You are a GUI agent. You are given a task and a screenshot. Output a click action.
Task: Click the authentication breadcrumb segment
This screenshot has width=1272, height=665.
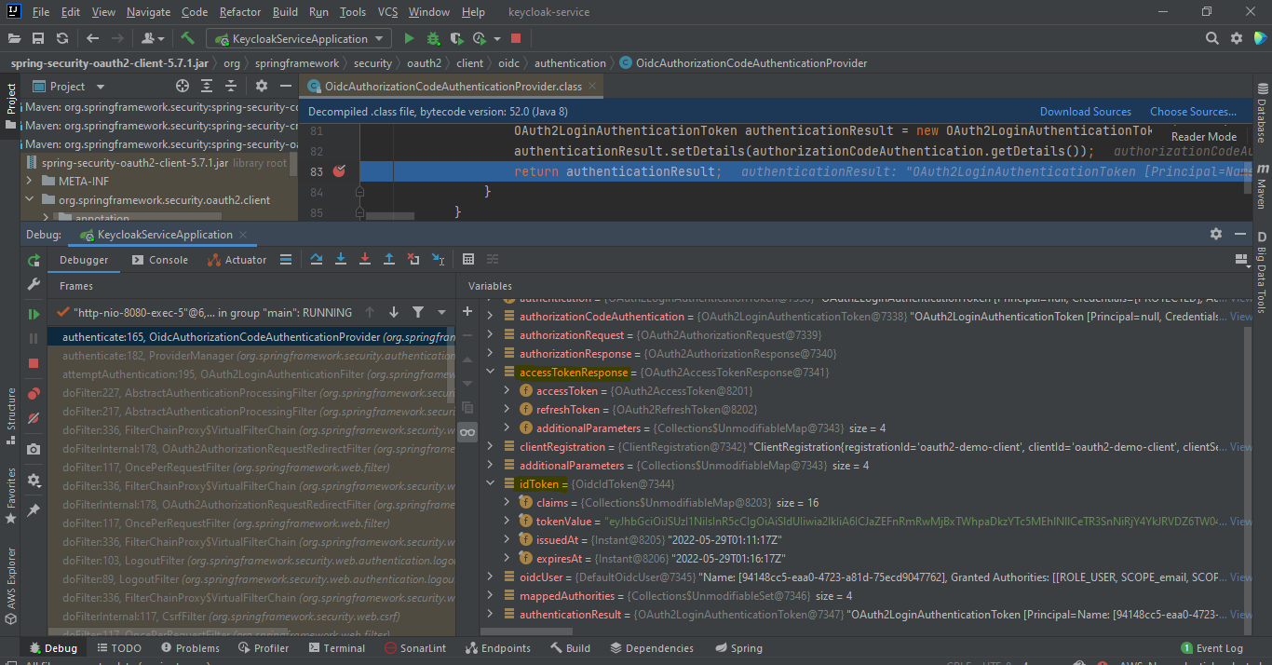point(570,63)
